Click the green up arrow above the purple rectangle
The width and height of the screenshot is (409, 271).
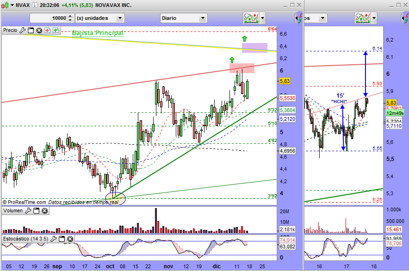(244, 39)
